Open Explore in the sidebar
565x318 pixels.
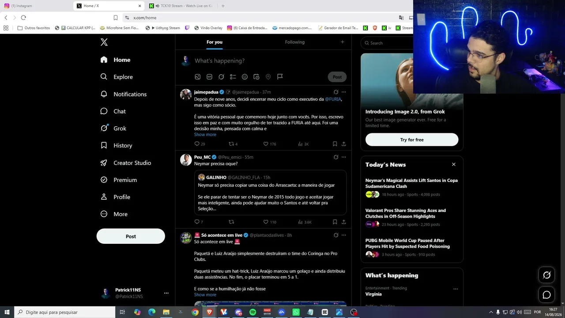coord(117,77)
